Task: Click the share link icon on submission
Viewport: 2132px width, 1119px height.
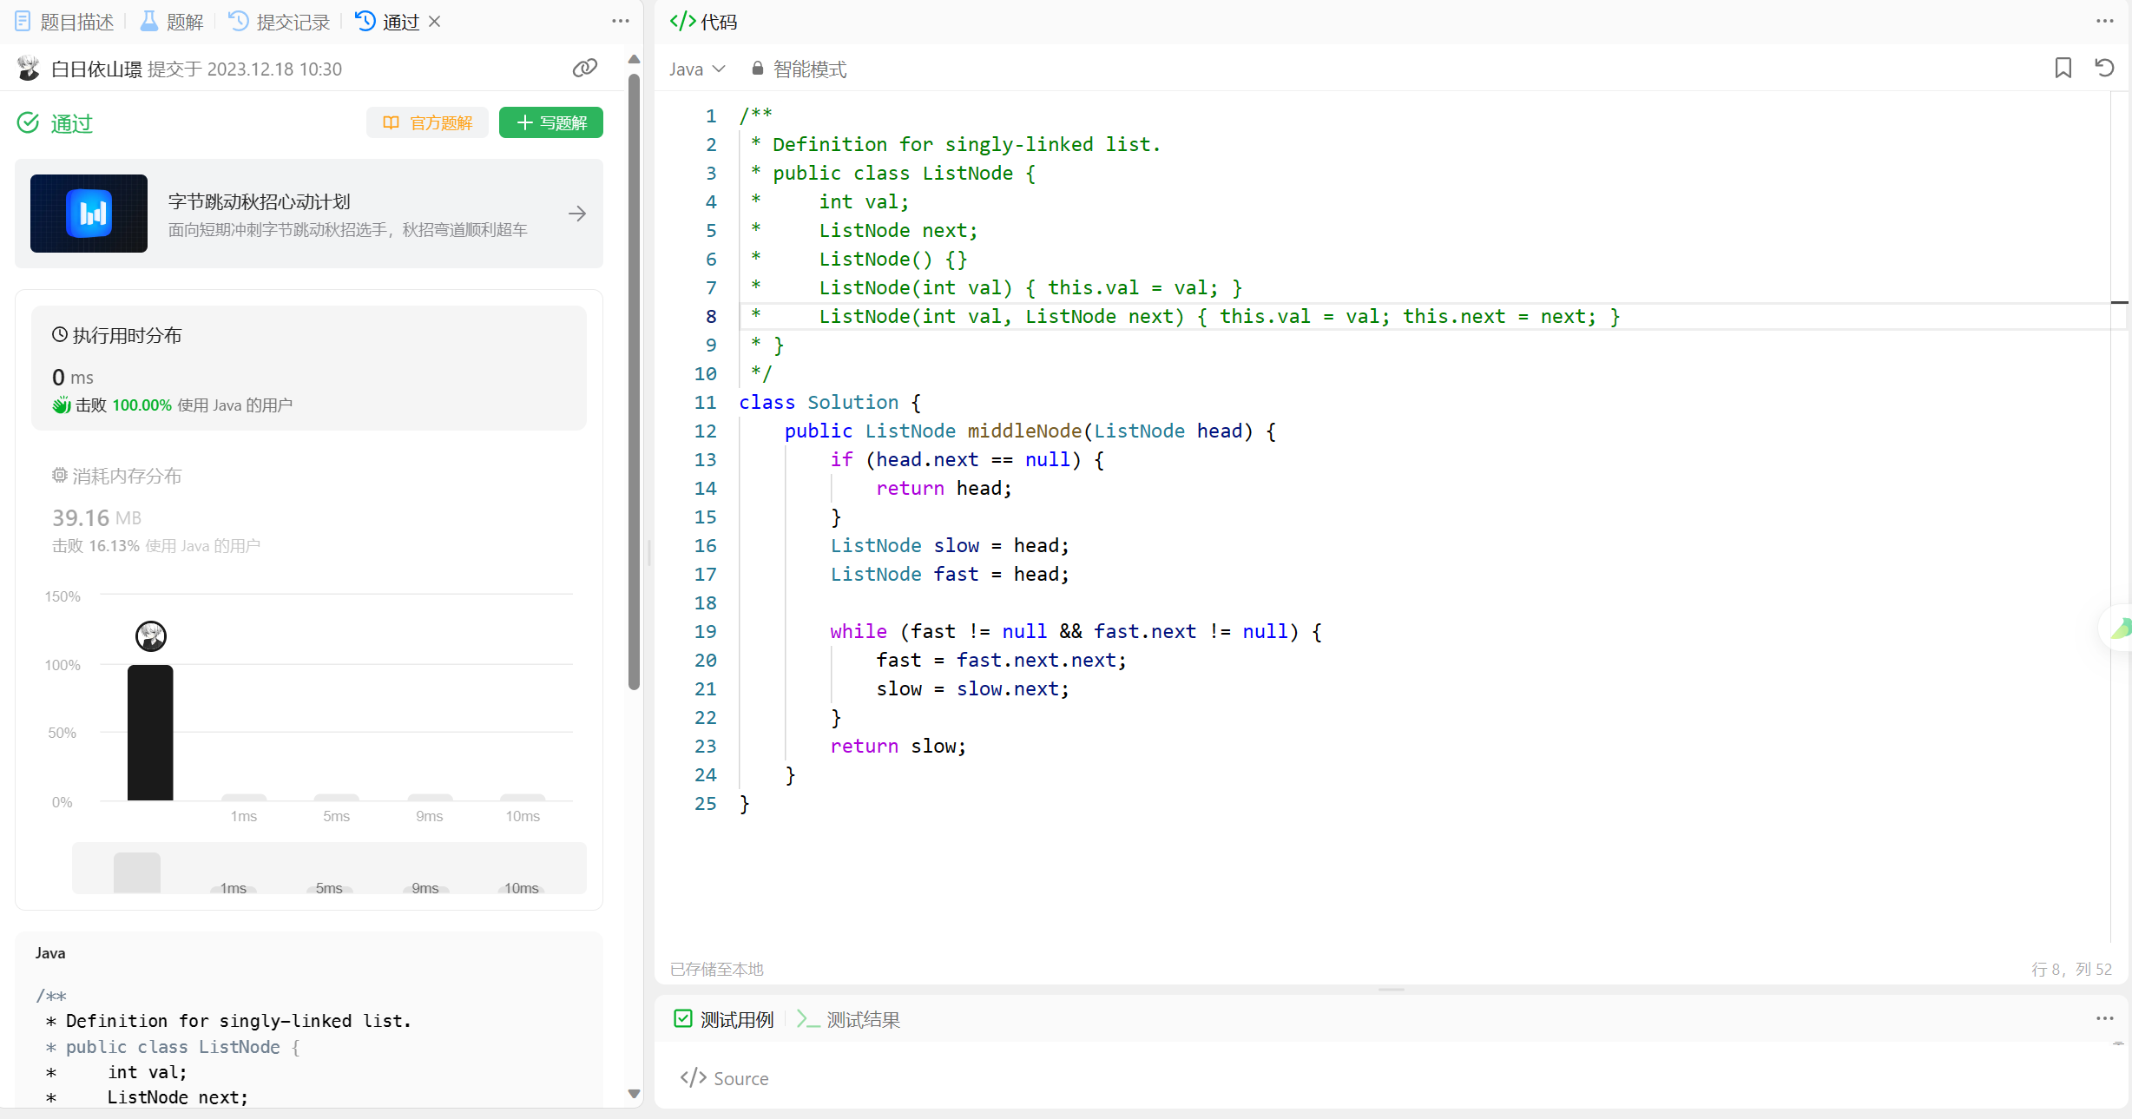Action: (x=583, y=68)
